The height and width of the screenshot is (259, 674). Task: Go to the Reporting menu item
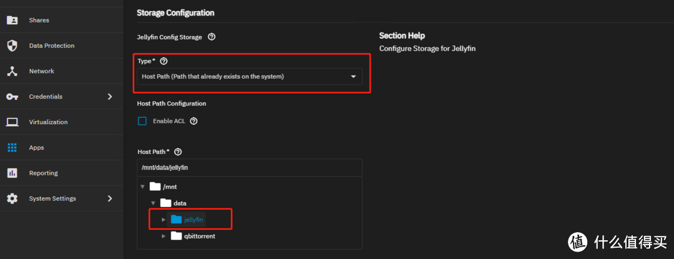43,173
